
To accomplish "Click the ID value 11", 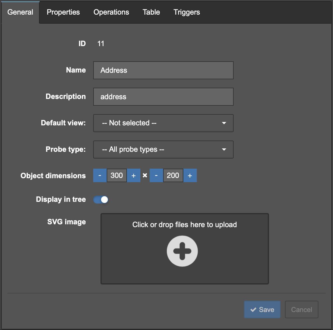I will [101, 44].
